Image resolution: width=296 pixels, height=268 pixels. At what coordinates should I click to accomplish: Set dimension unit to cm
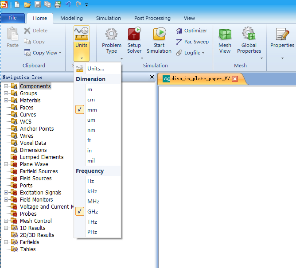97,100
